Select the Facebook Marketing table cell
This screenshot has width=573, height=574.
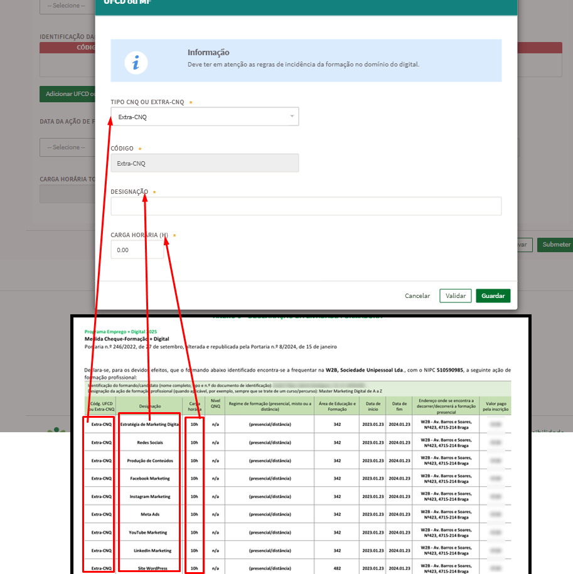[x=149, y=478]
